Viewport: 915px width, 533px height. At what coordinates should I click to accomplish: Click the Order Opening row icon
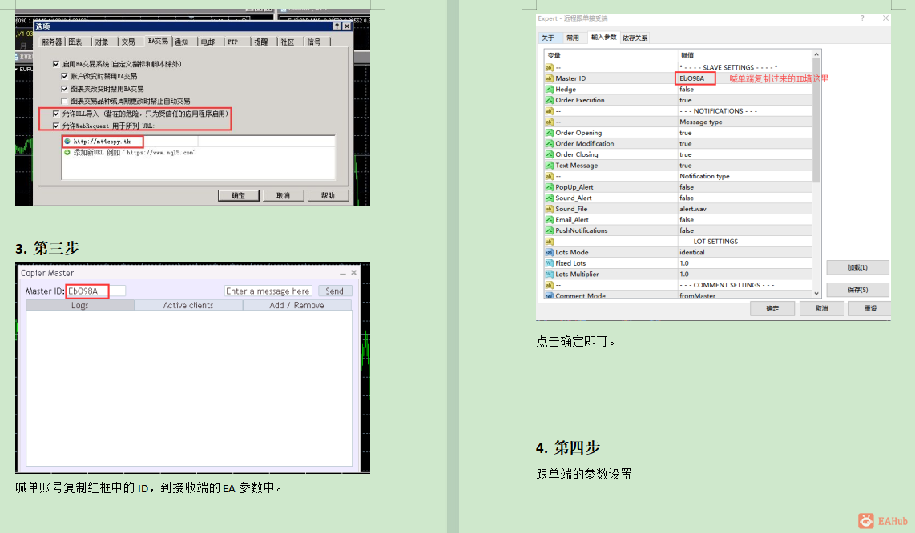549,133
